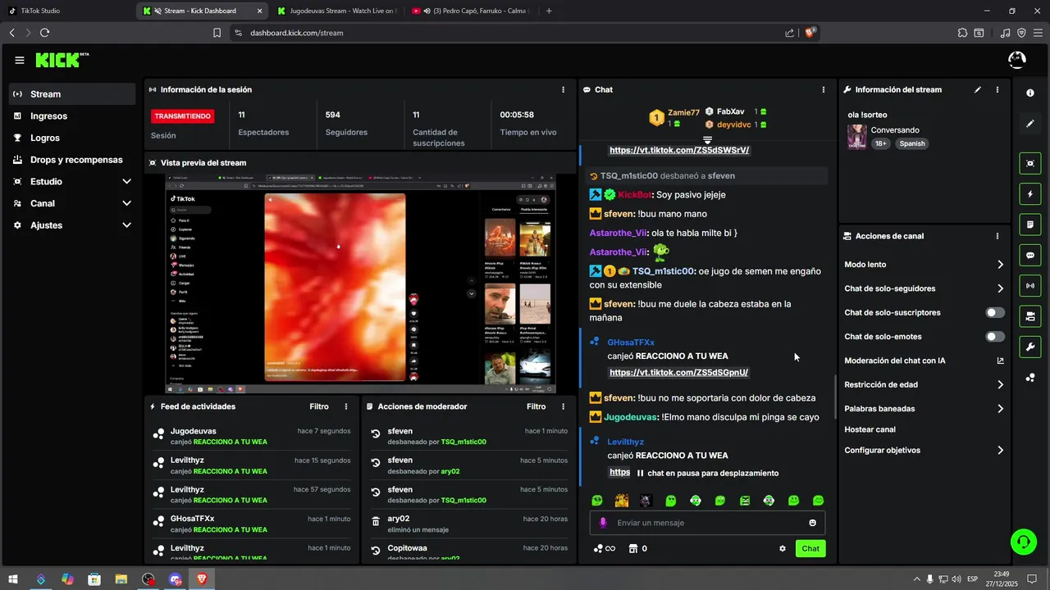Viewport: 1050px width, 590px height.
Task: Open Información de la sesión options menu
Action: (563, 89)
